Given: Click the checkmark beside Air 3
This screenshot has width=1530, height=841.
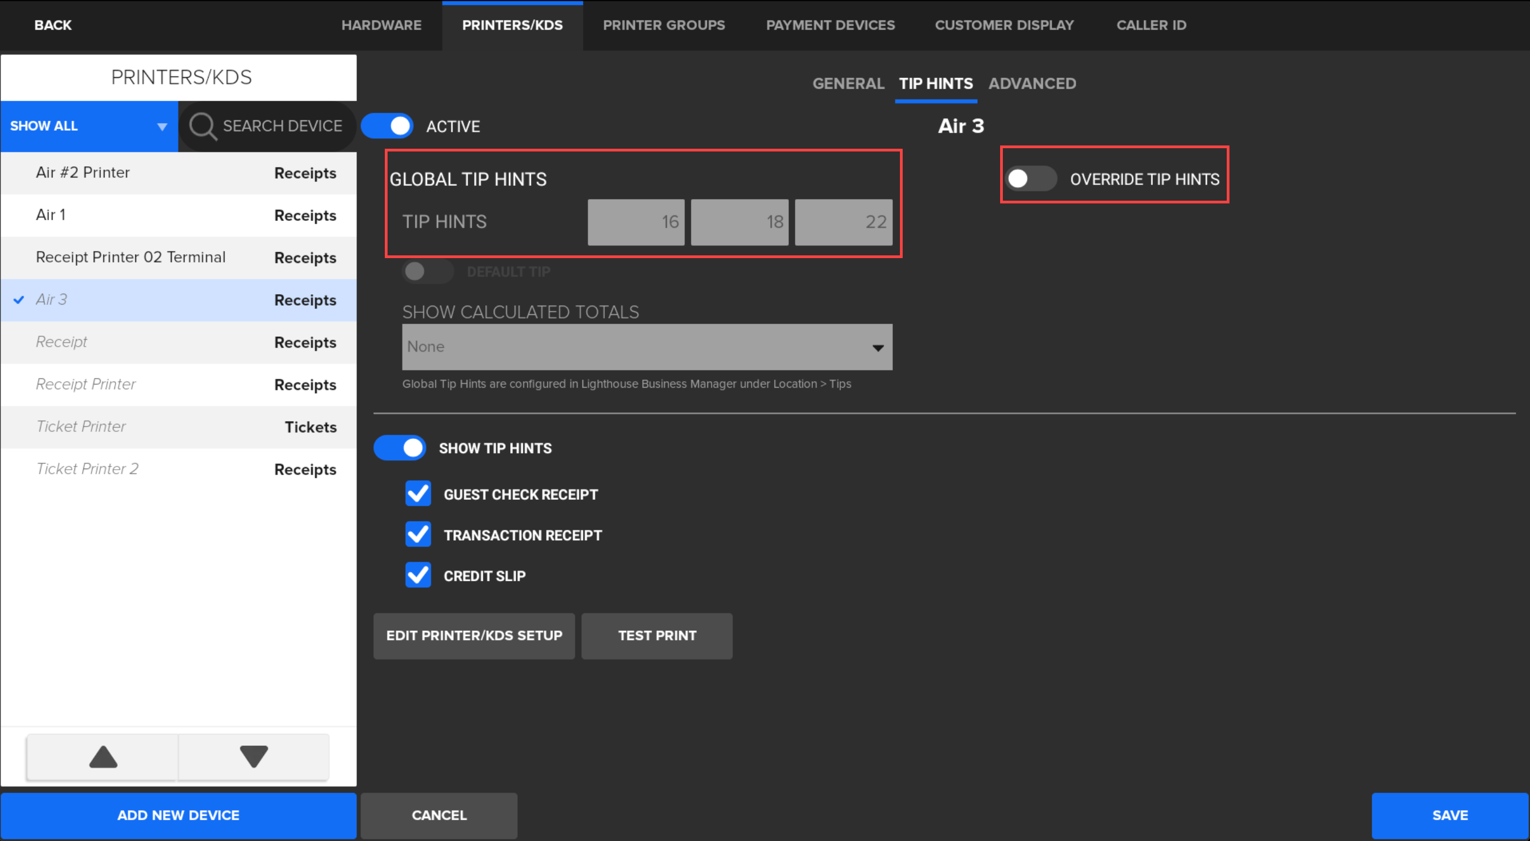Looking at the screenshot, I should click(x=19, y=300).
